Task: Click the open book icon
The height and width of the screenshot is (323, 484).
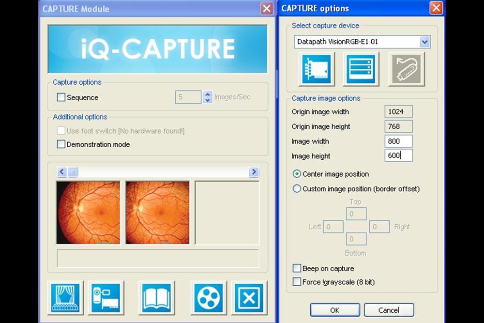Action: pyautogui.click(x=156, y=298)
